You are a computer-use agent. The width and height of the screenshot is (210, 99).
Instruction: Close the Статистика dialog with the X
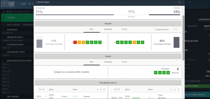179,2
